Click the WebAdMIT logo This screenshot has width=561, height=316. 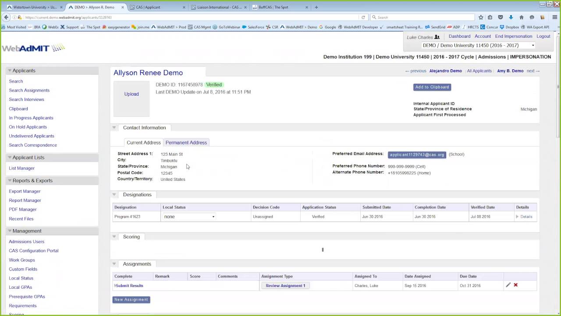click(x=33, y=48)
